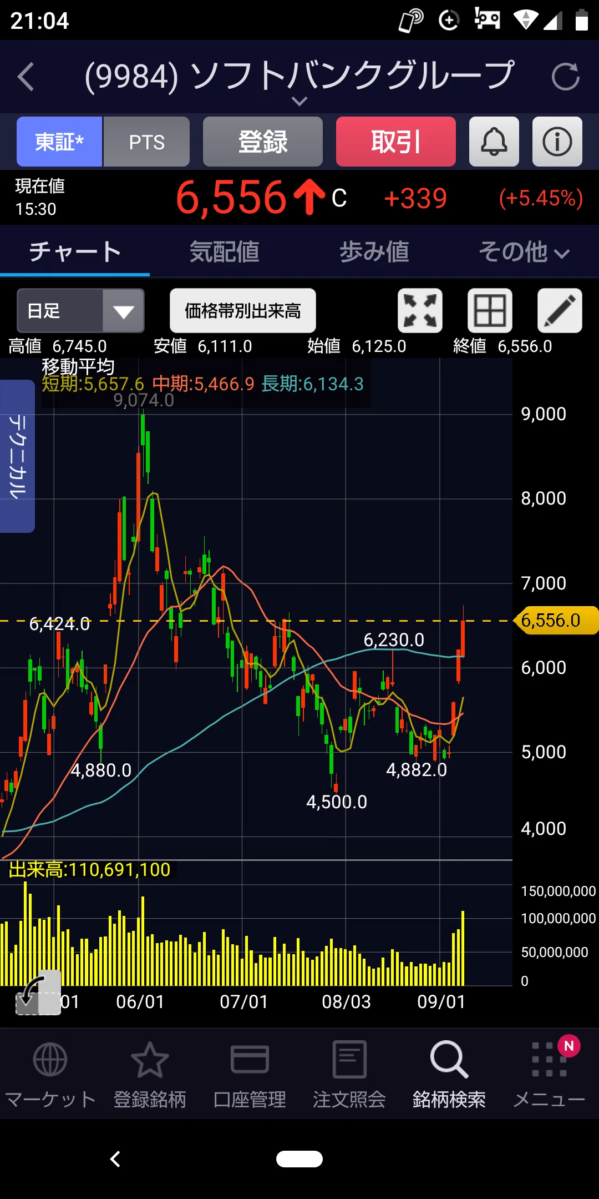Tap the (+5.45%) percent change
This screenshot has height=1199, width=599.
point(541,198)
